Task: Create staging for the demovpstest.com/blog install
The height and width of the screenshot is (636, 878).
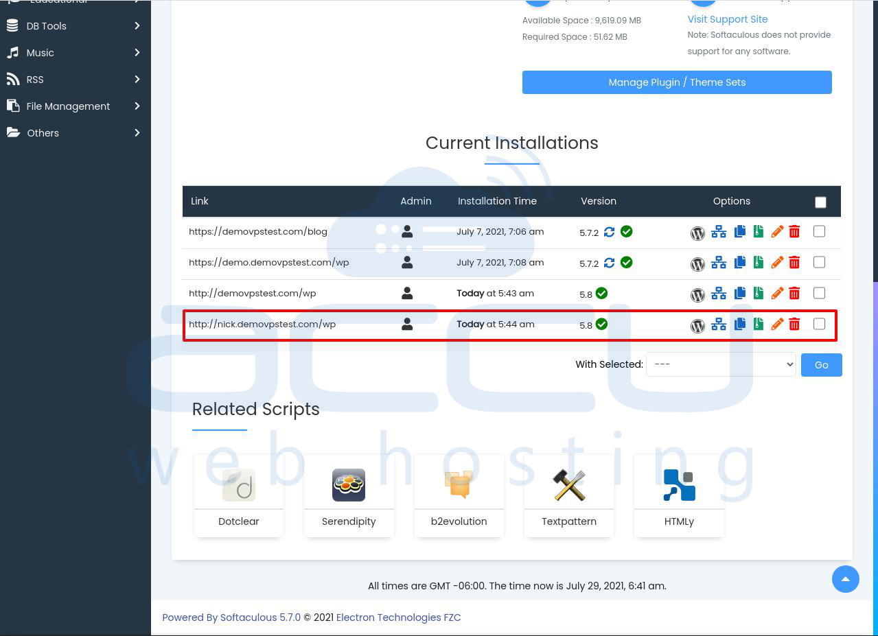Action: coord(719,232)
